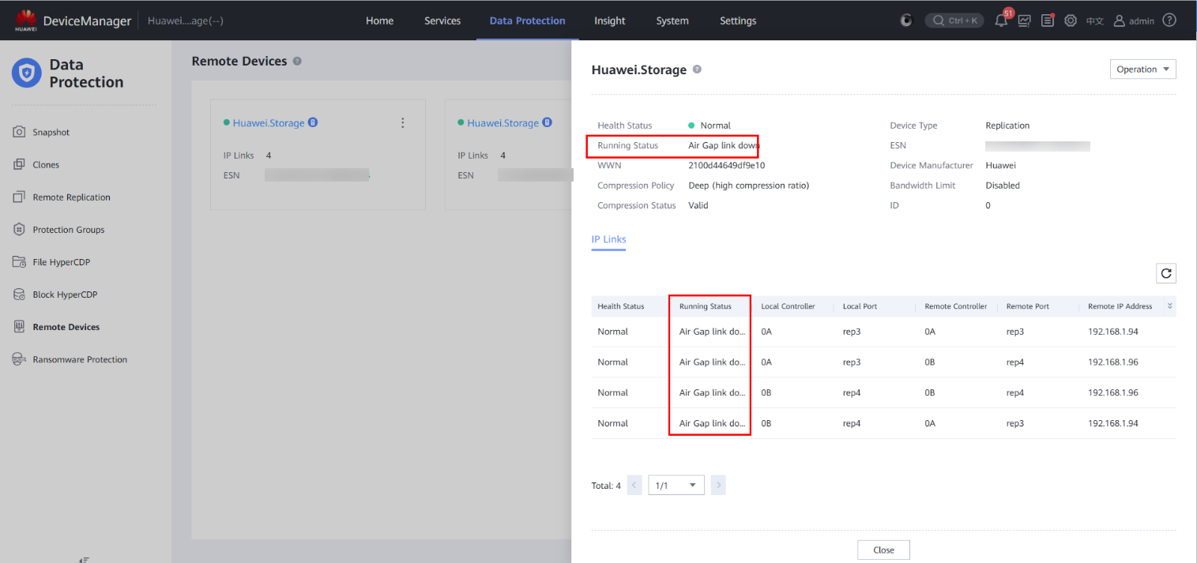Image resolution: width=1197 pixels, height=563 pixels.
Task: Open the help question mark icon at top right
Action: click(x=1169, y=21)
